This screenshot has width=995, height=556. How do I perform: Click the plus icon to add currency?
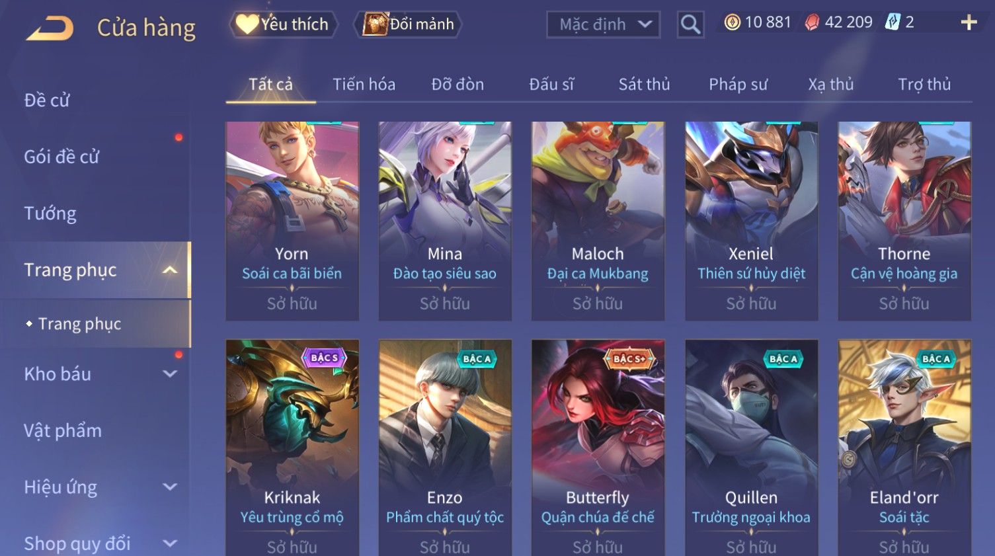[969, 22]
